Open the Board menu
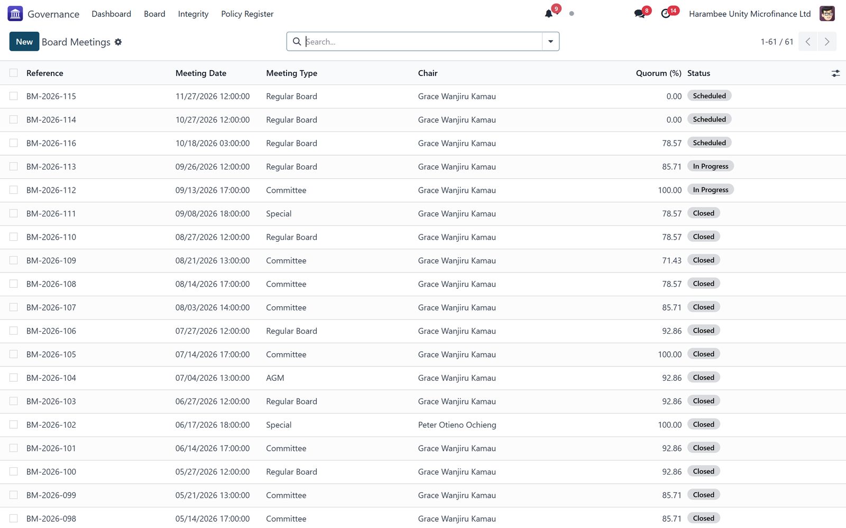Image resolution: width=846 pixels, height=528 pixels. click(154, 14)
